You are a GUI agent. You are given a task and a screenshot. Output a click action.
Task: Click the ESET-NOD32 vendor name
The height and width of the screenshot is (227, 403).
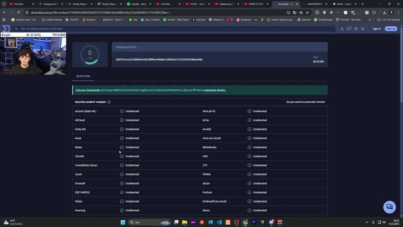(82, 192)
